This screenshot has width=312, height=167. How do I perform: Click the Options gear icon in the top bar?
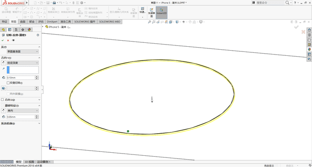[x=81, y=3]
